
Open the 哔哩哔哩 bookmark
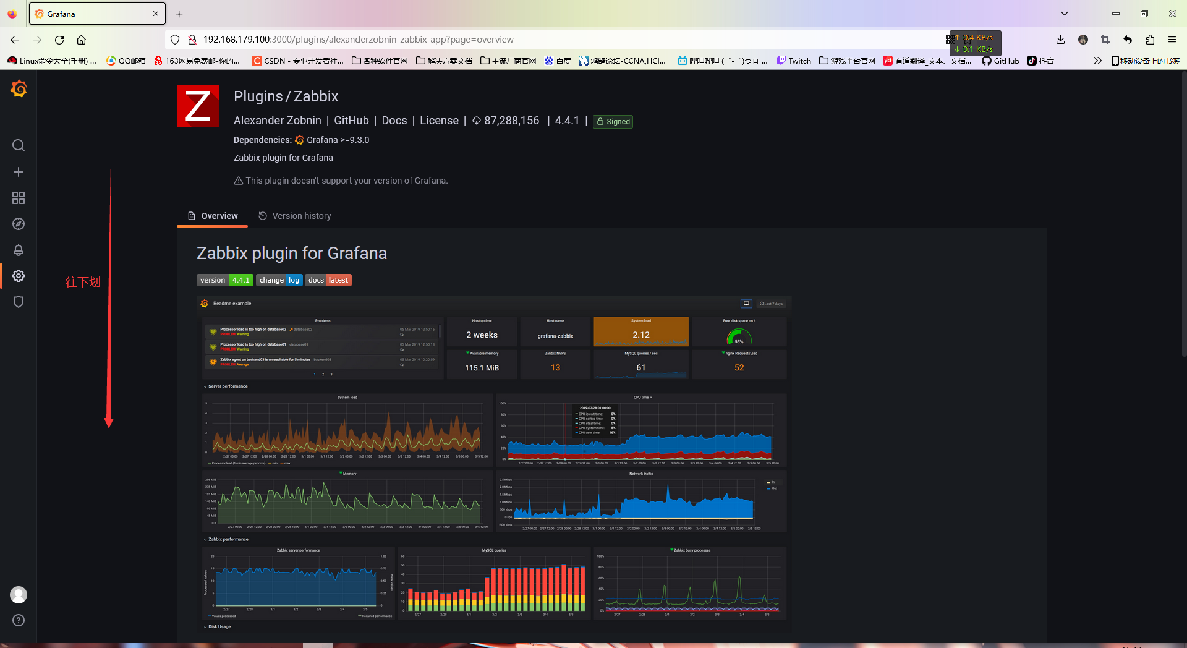(723, 61)
